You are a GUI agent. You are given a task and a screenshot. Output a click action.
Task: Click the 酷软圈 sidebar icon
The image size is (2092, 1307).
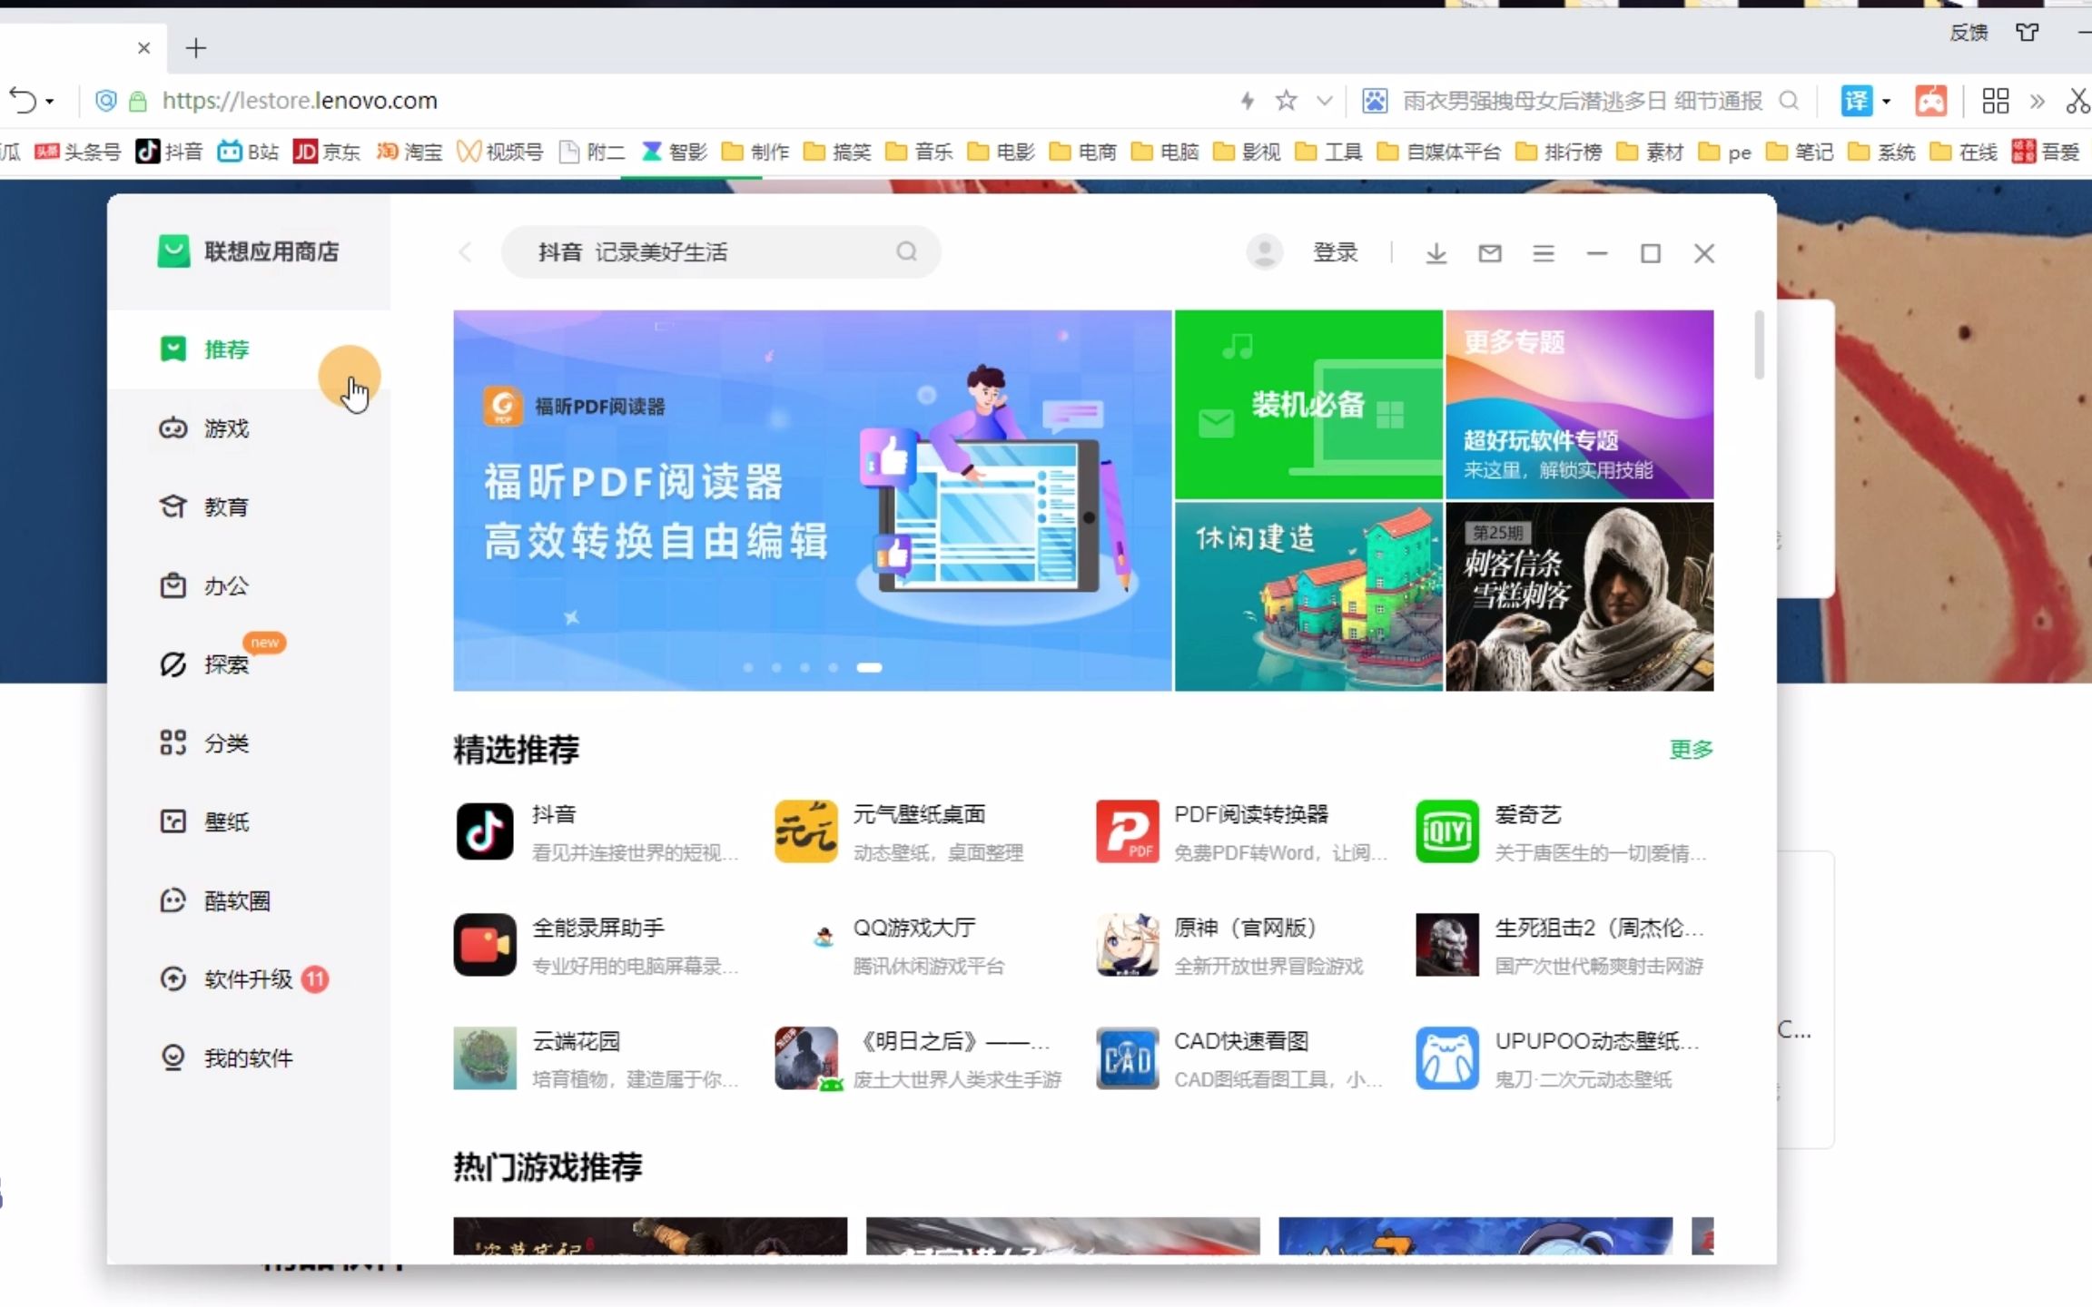(173, 900)
